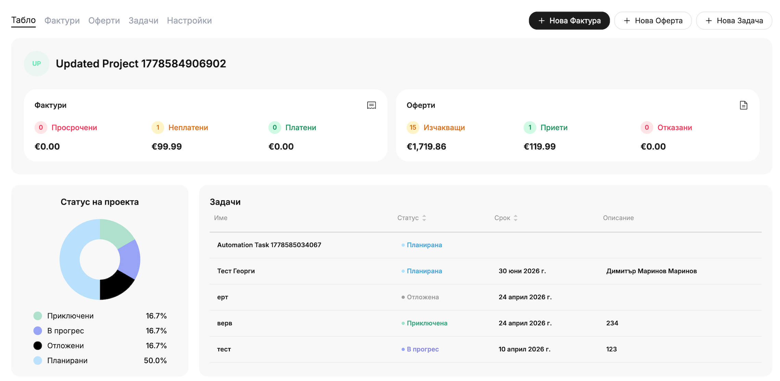
Task: Open the task named верв
Action: 225,323
